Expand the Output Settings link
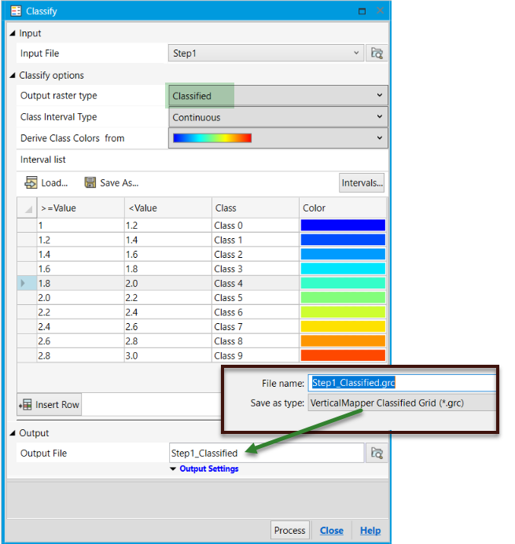515x544 pixels. pos(204,469)
